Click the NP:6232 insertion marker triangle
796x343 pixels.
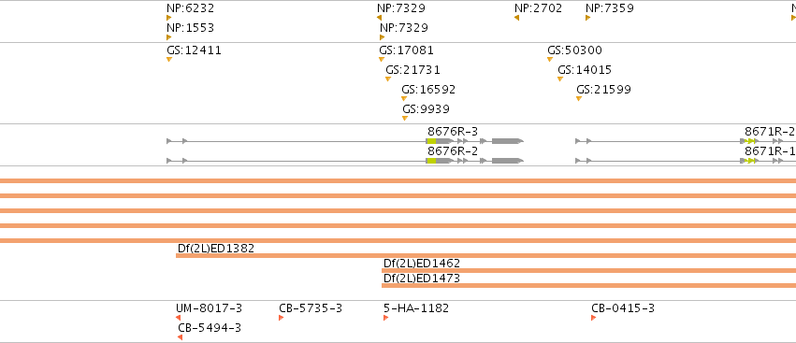(169, 18)
